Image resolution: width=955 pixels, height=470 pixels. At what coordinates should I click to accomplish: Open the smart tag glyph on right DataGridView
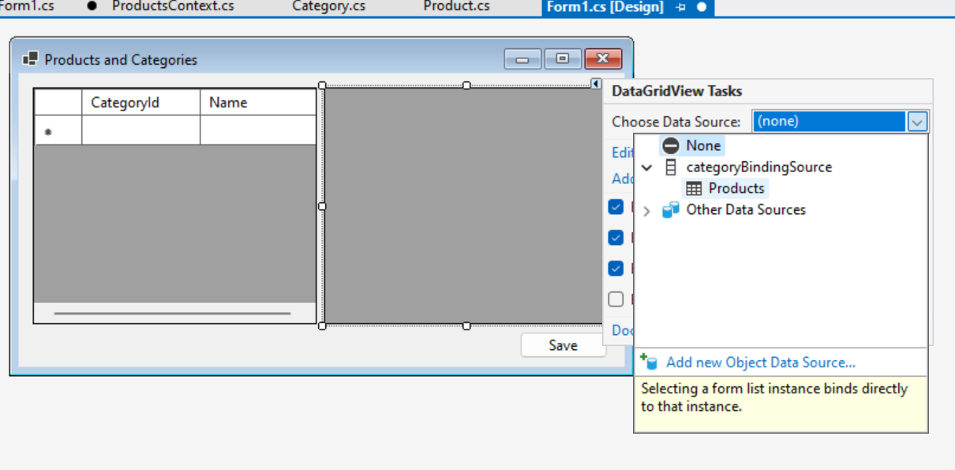click(595, 85)
